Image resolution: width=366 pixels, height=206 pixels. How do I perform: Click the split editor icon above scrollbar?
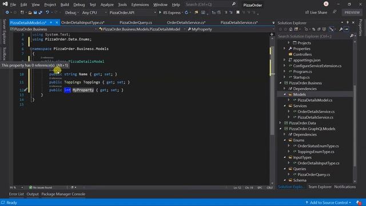272,34
